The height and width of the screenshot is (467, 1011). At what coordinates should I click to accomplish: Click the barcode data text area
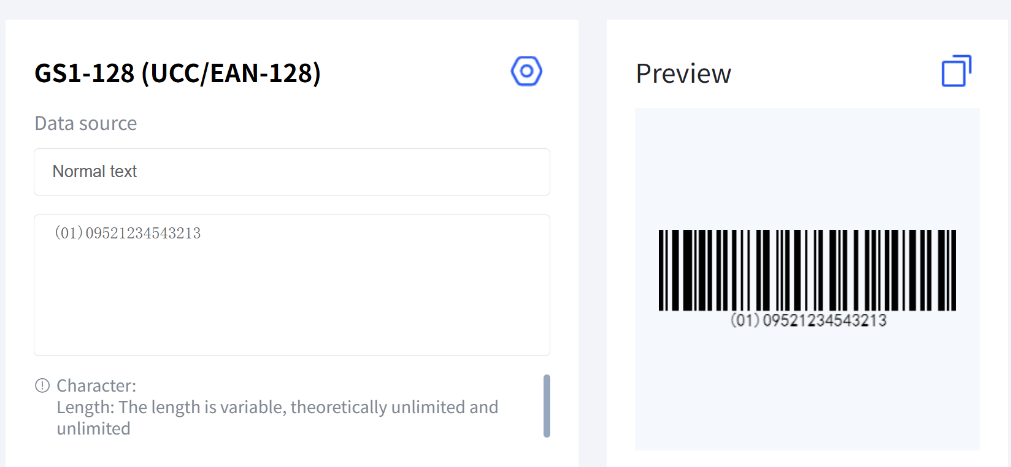click(291, 285)
